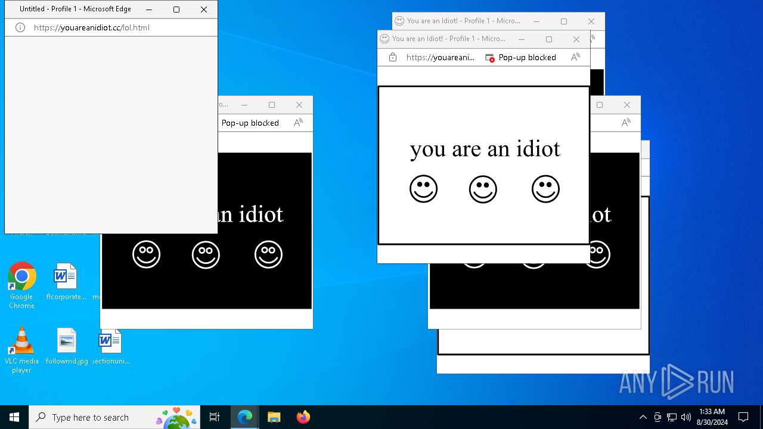
Task: Open Task View from taskbar
Action: click(x=215, y=417)
